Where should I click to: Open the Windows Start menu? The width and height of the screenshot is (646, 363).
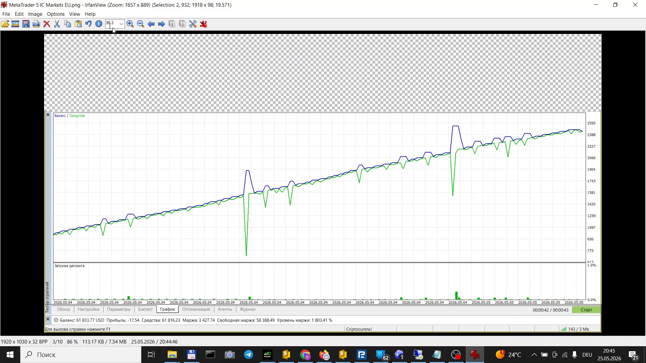point(10,355)
